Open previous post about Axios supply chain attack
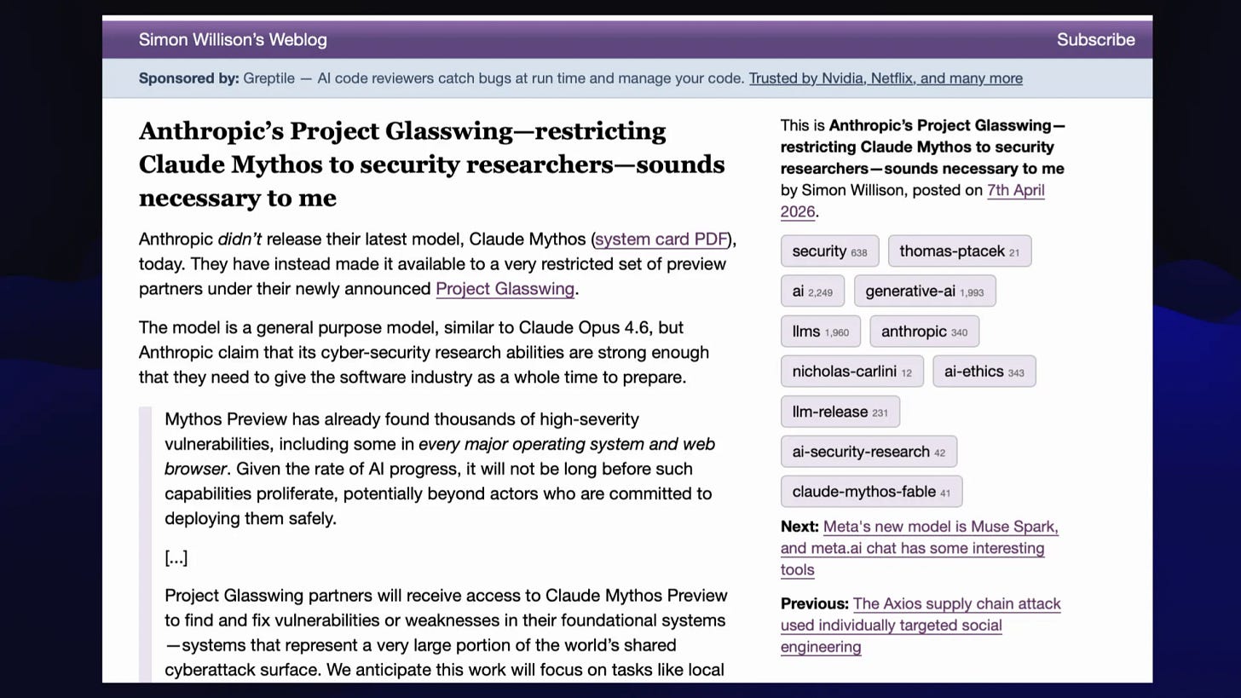This screenshot has height=698, width=1241. [x=921, y=626]
